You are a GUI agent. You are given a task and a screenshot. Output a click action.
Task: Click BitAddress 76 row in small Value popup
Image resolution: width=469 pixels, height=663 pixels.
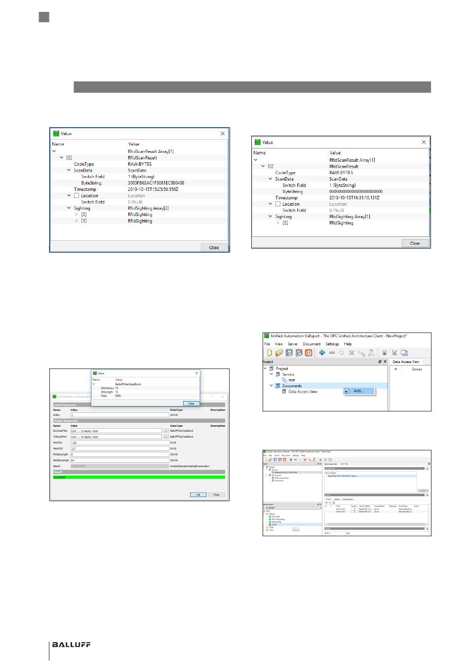pyautogui.click(x=146, y=388)
